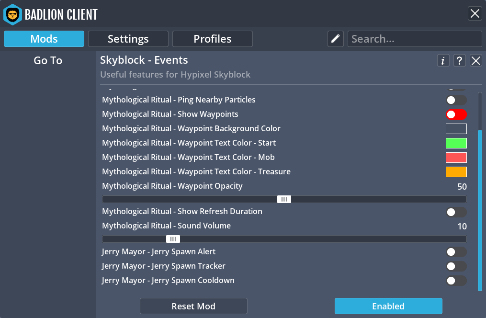Close the Skyblock - Events panel
Screen dimensions: 486x318
point(476,60)
